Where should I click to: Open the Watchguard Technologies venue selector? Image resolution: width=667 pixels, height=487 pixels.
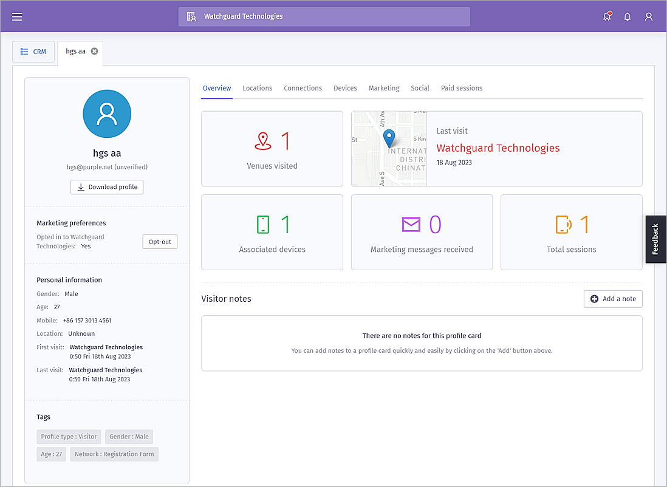(324, 16)
